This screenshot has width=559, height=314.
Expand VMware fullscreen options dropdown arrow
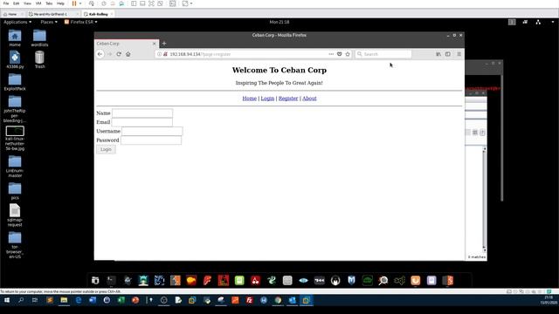pos(191,3)
